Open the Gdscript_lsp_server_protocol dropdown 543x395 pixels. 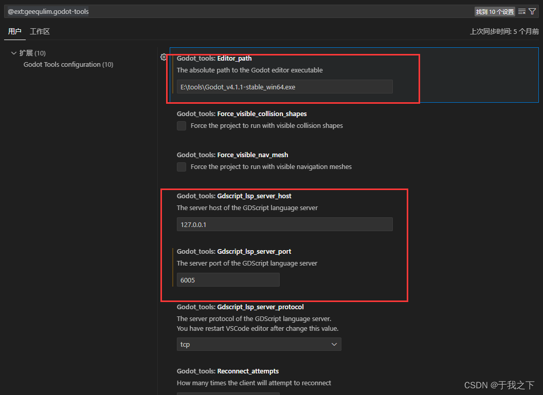[x=334, y=344]
